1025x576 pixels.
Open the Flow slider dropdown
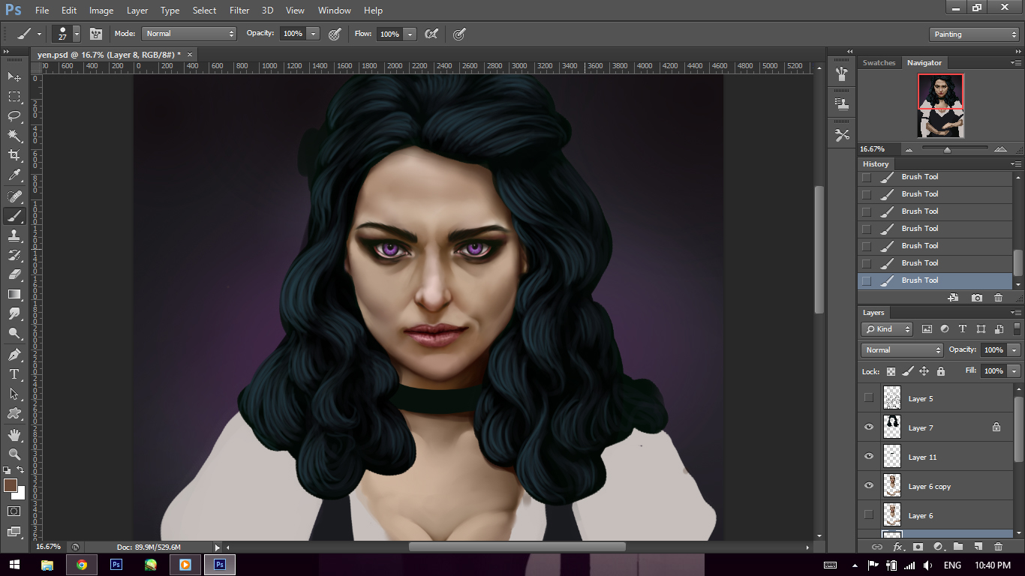[x=410, y=34]
